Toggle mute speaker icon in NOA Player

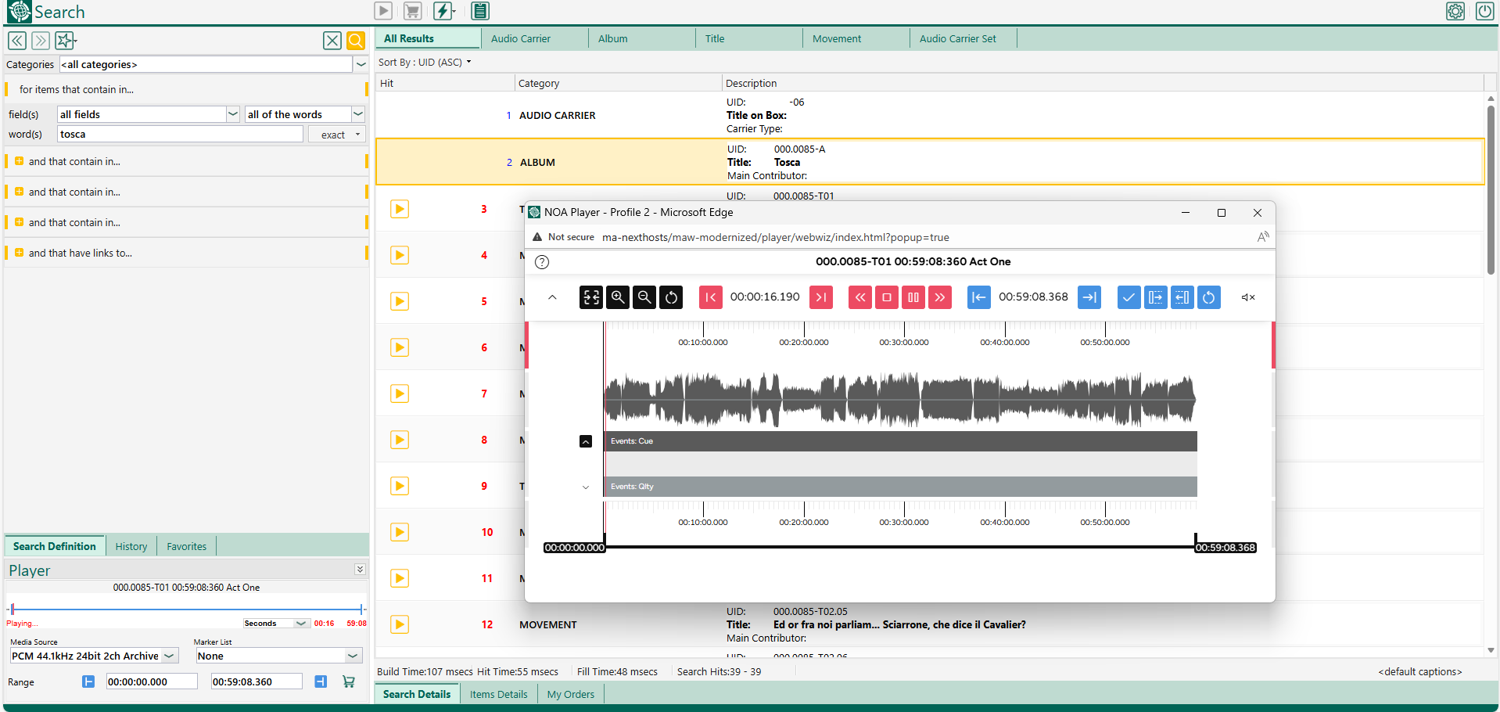[x=1248, y=297]
